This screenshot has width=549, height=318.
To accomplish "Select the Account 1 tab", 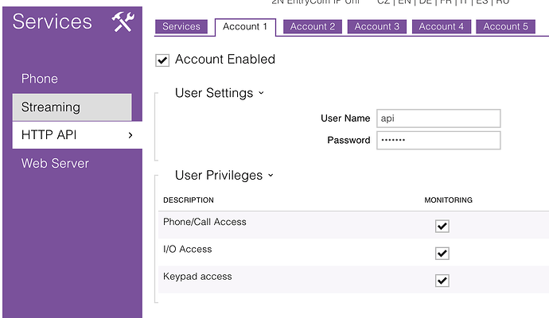I will click(x=245, y=26).
